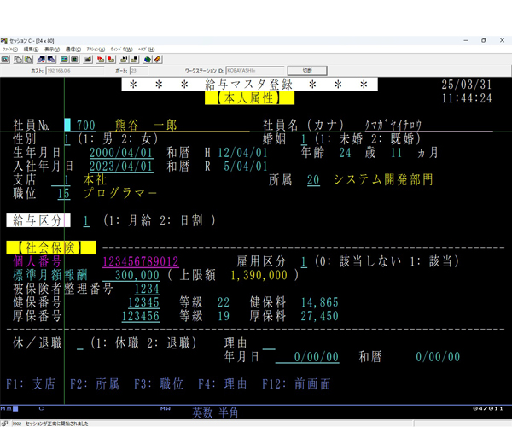
Task: Open the ヘルプ(H) menu
Action: click(x=148, y=50)
